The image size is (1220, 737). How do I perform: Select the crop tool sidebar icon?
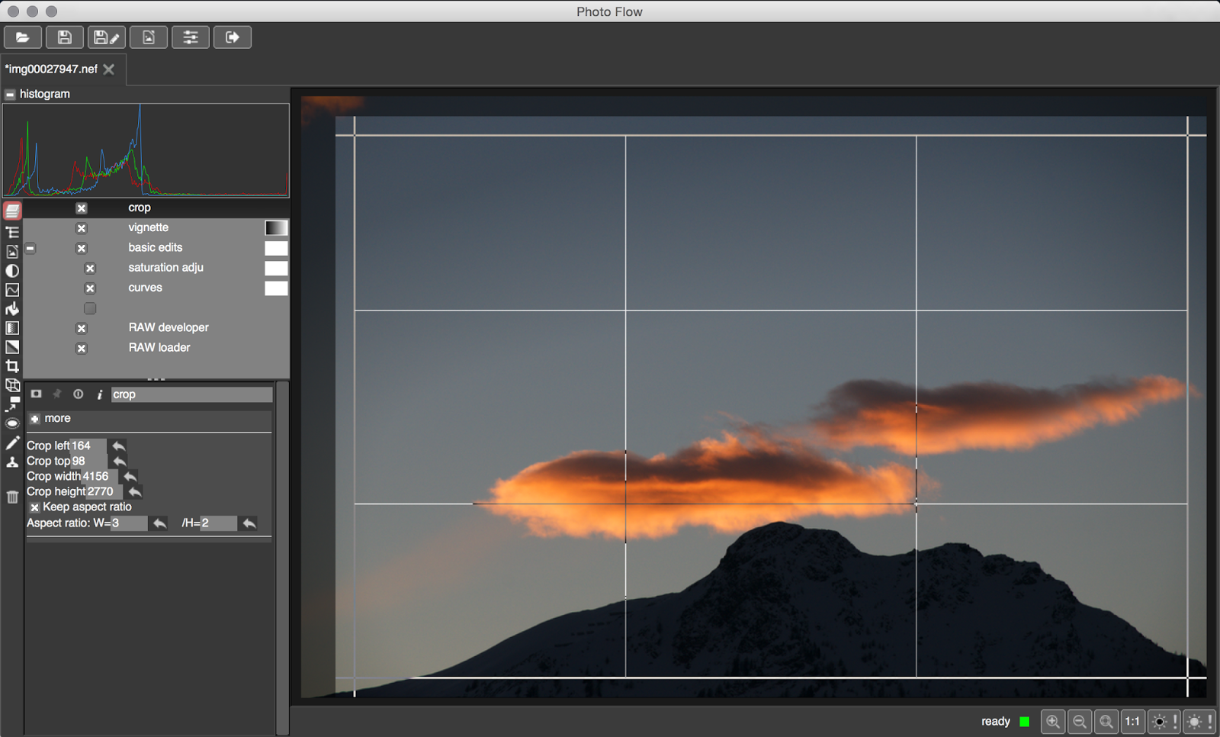tap(12, 366)
